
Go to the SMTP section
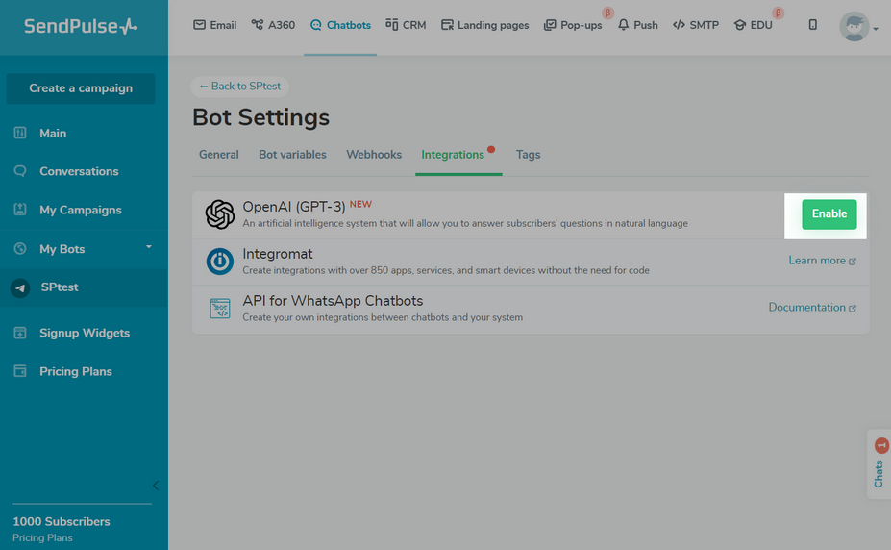[x=696, y=25]
